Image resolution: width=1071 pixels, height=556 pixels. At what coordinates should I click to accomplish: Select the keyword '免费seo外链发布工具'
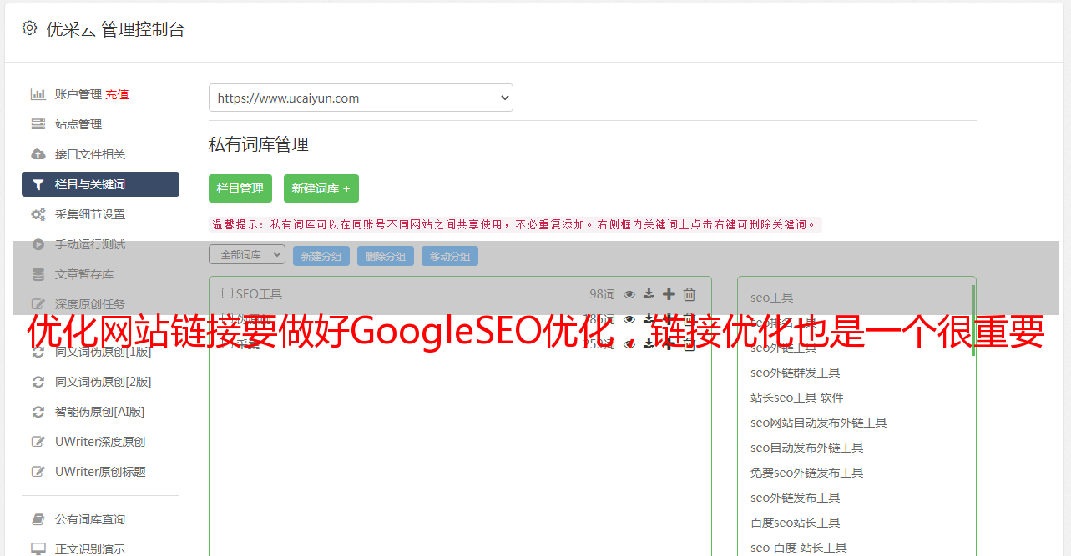(806, 473)
